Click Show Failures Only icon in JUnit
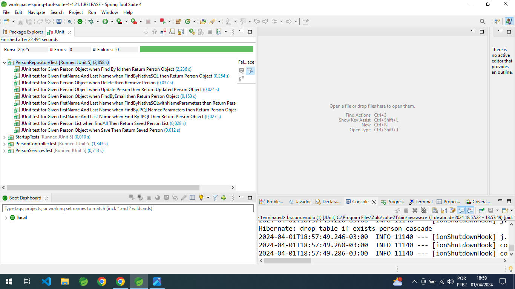This screenshot has height=289, width=515. (x=163, y=32)
